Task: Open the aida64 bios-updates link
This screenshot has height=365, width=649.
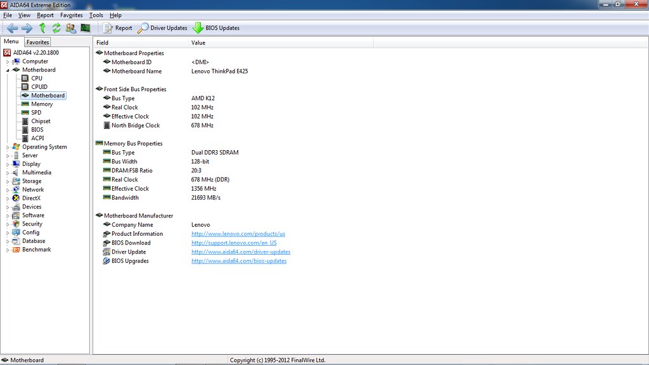Action: tap(239, 261)
